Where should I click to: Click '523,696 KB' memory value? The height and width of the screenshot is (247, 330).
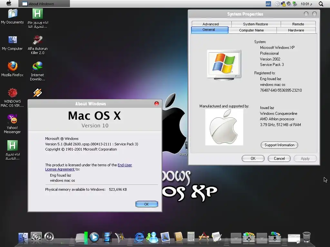coord(118,189)
